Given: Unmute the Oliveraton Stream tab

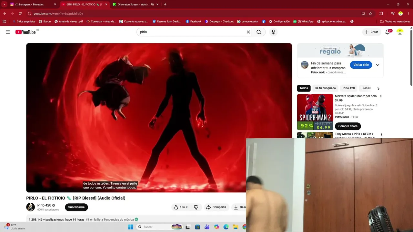Looking at the screenshot, I should click(152, 5).
